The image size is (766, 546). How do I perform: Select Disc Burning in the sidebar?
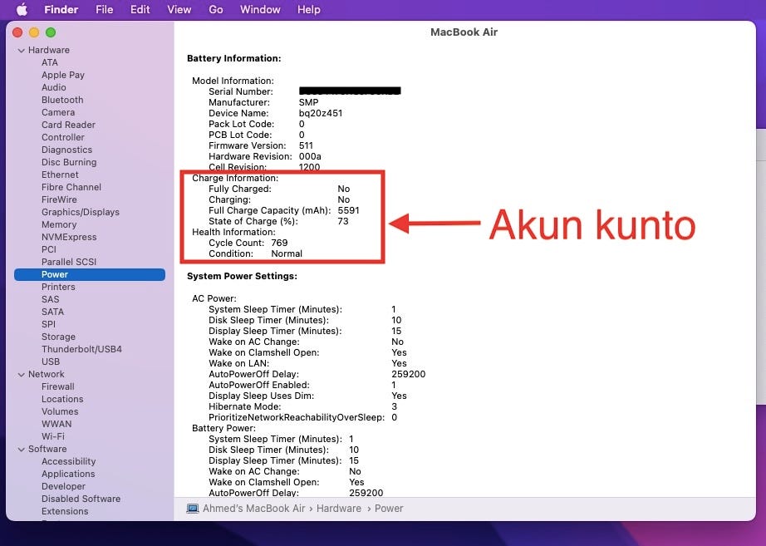(69, 162)
